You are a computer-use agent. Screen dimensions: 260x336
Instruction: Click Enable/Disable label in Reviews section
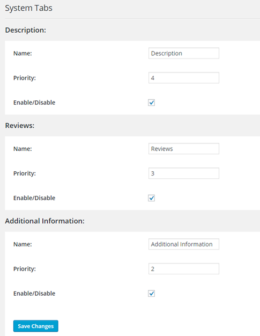point(34,198)
